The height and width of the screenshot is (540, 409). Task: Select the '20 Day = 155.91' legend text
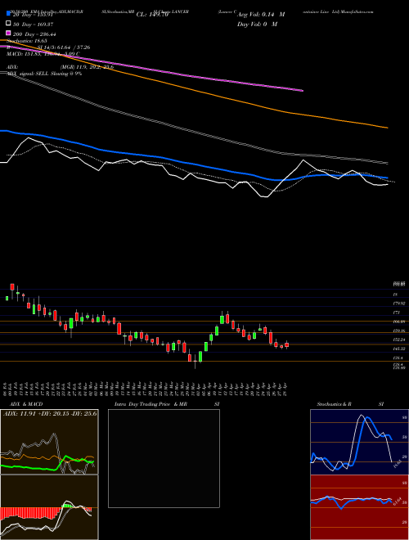point(33,15)
